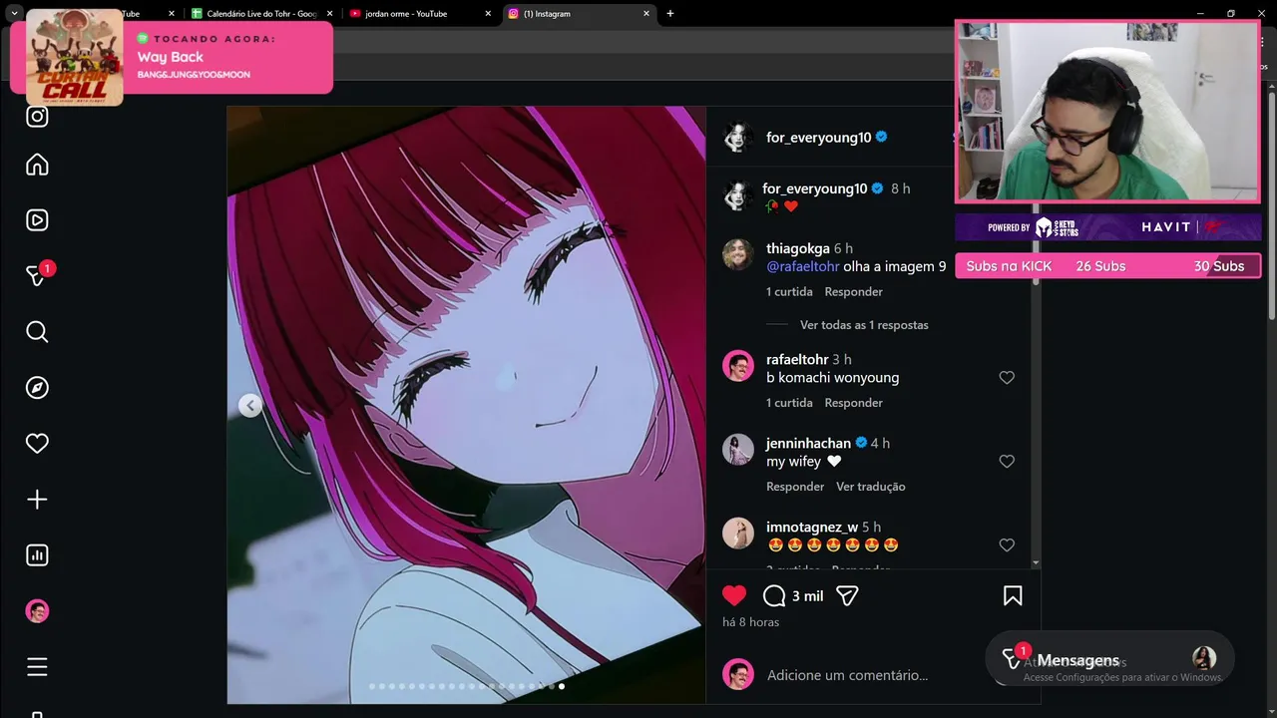Open the Search magnifier in sidebar
The image size is (1277, 718).
37,332
